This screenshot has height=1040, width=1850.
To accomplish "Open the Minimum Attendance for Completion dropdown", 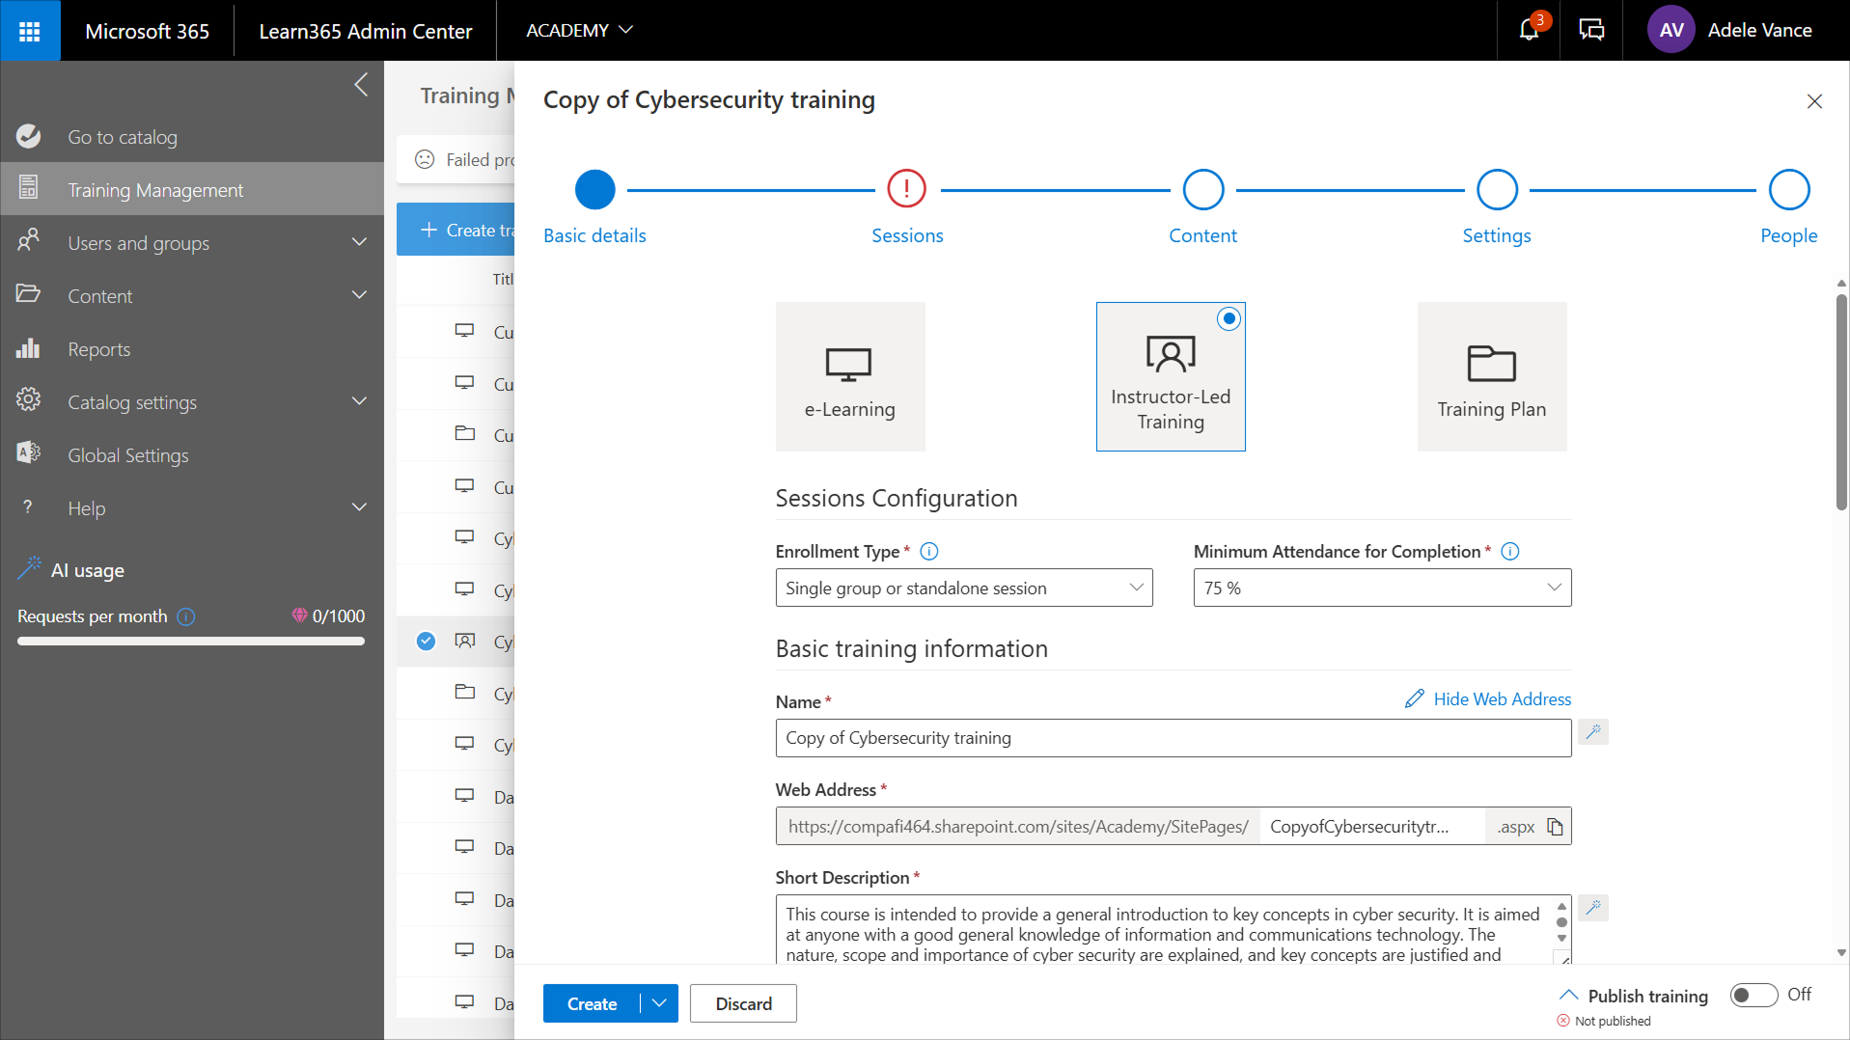I will (x=1381, y=588).
